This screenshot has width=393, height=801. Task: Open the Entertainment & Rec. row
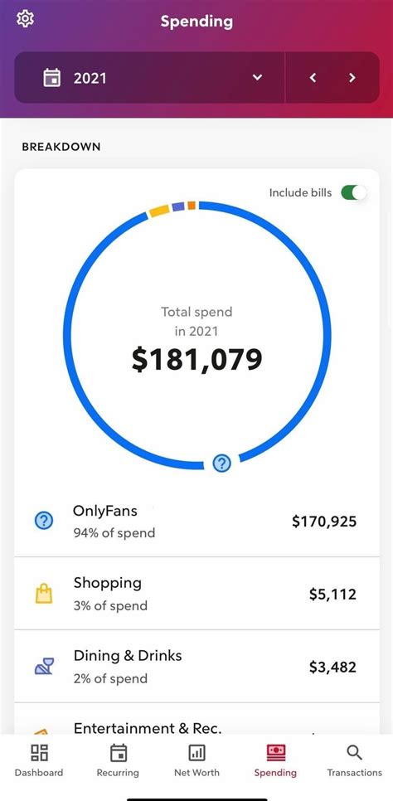click(196, 719)
